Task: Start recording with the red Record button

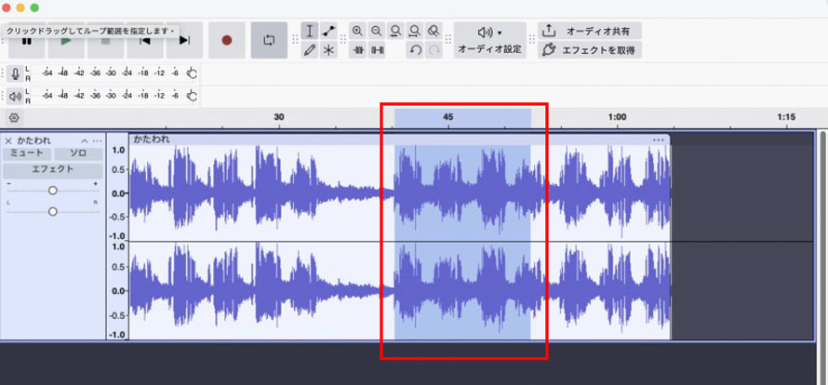Action: [x=227, y=41]
